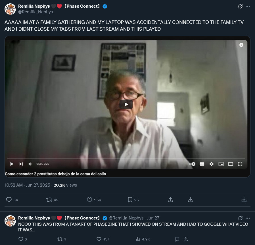
Task: Like the reply tweet with 457 likes
Action: click(x=99, y=239)
